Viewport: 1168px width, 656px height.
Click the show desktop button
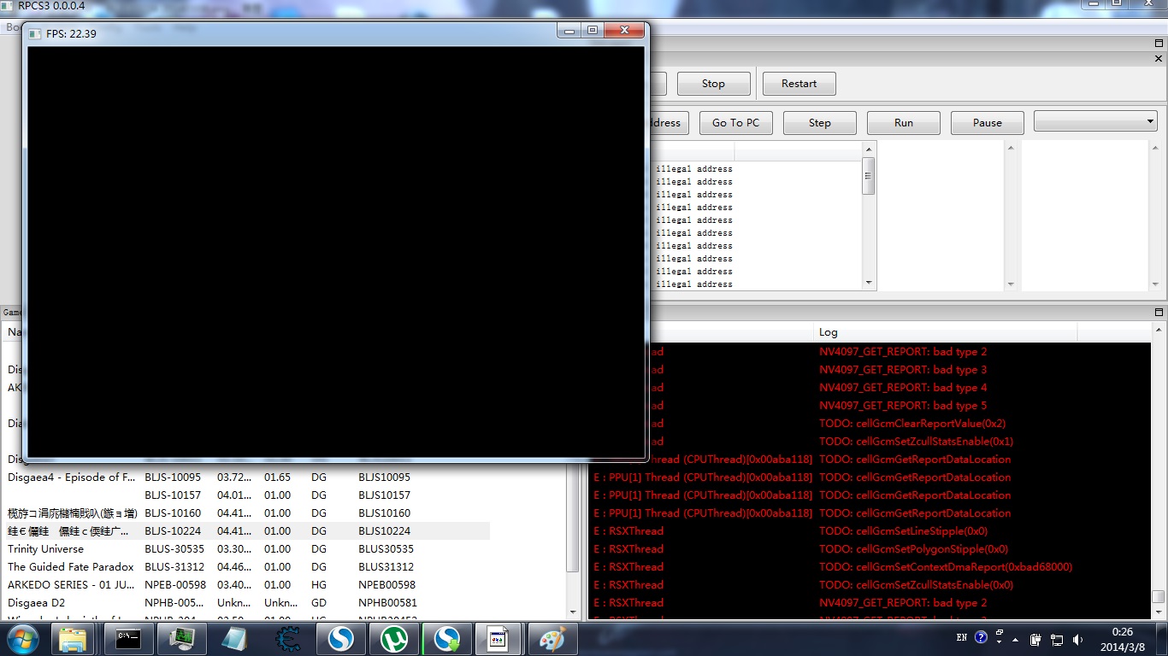click(x=1162, y=639)
